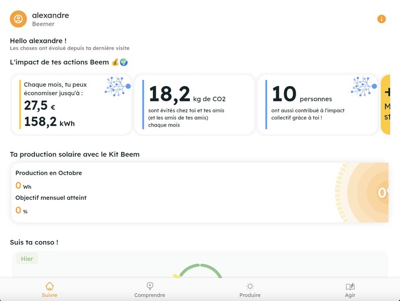Click the alexandre username text
This screenshot has width=400, height=301.
point(51,16)
